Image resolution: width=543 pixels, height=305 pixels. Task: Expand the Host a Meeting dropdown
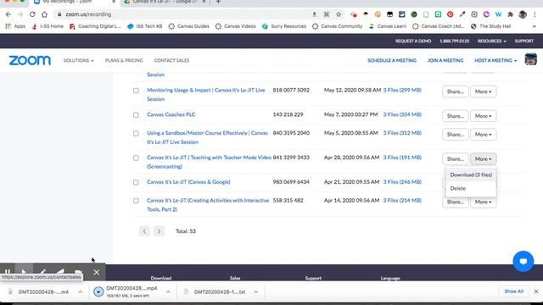pos(495,60)
